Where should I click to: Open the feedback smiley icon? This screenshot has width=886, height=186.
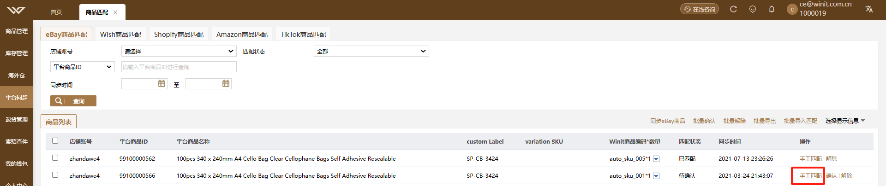point(753,9)
